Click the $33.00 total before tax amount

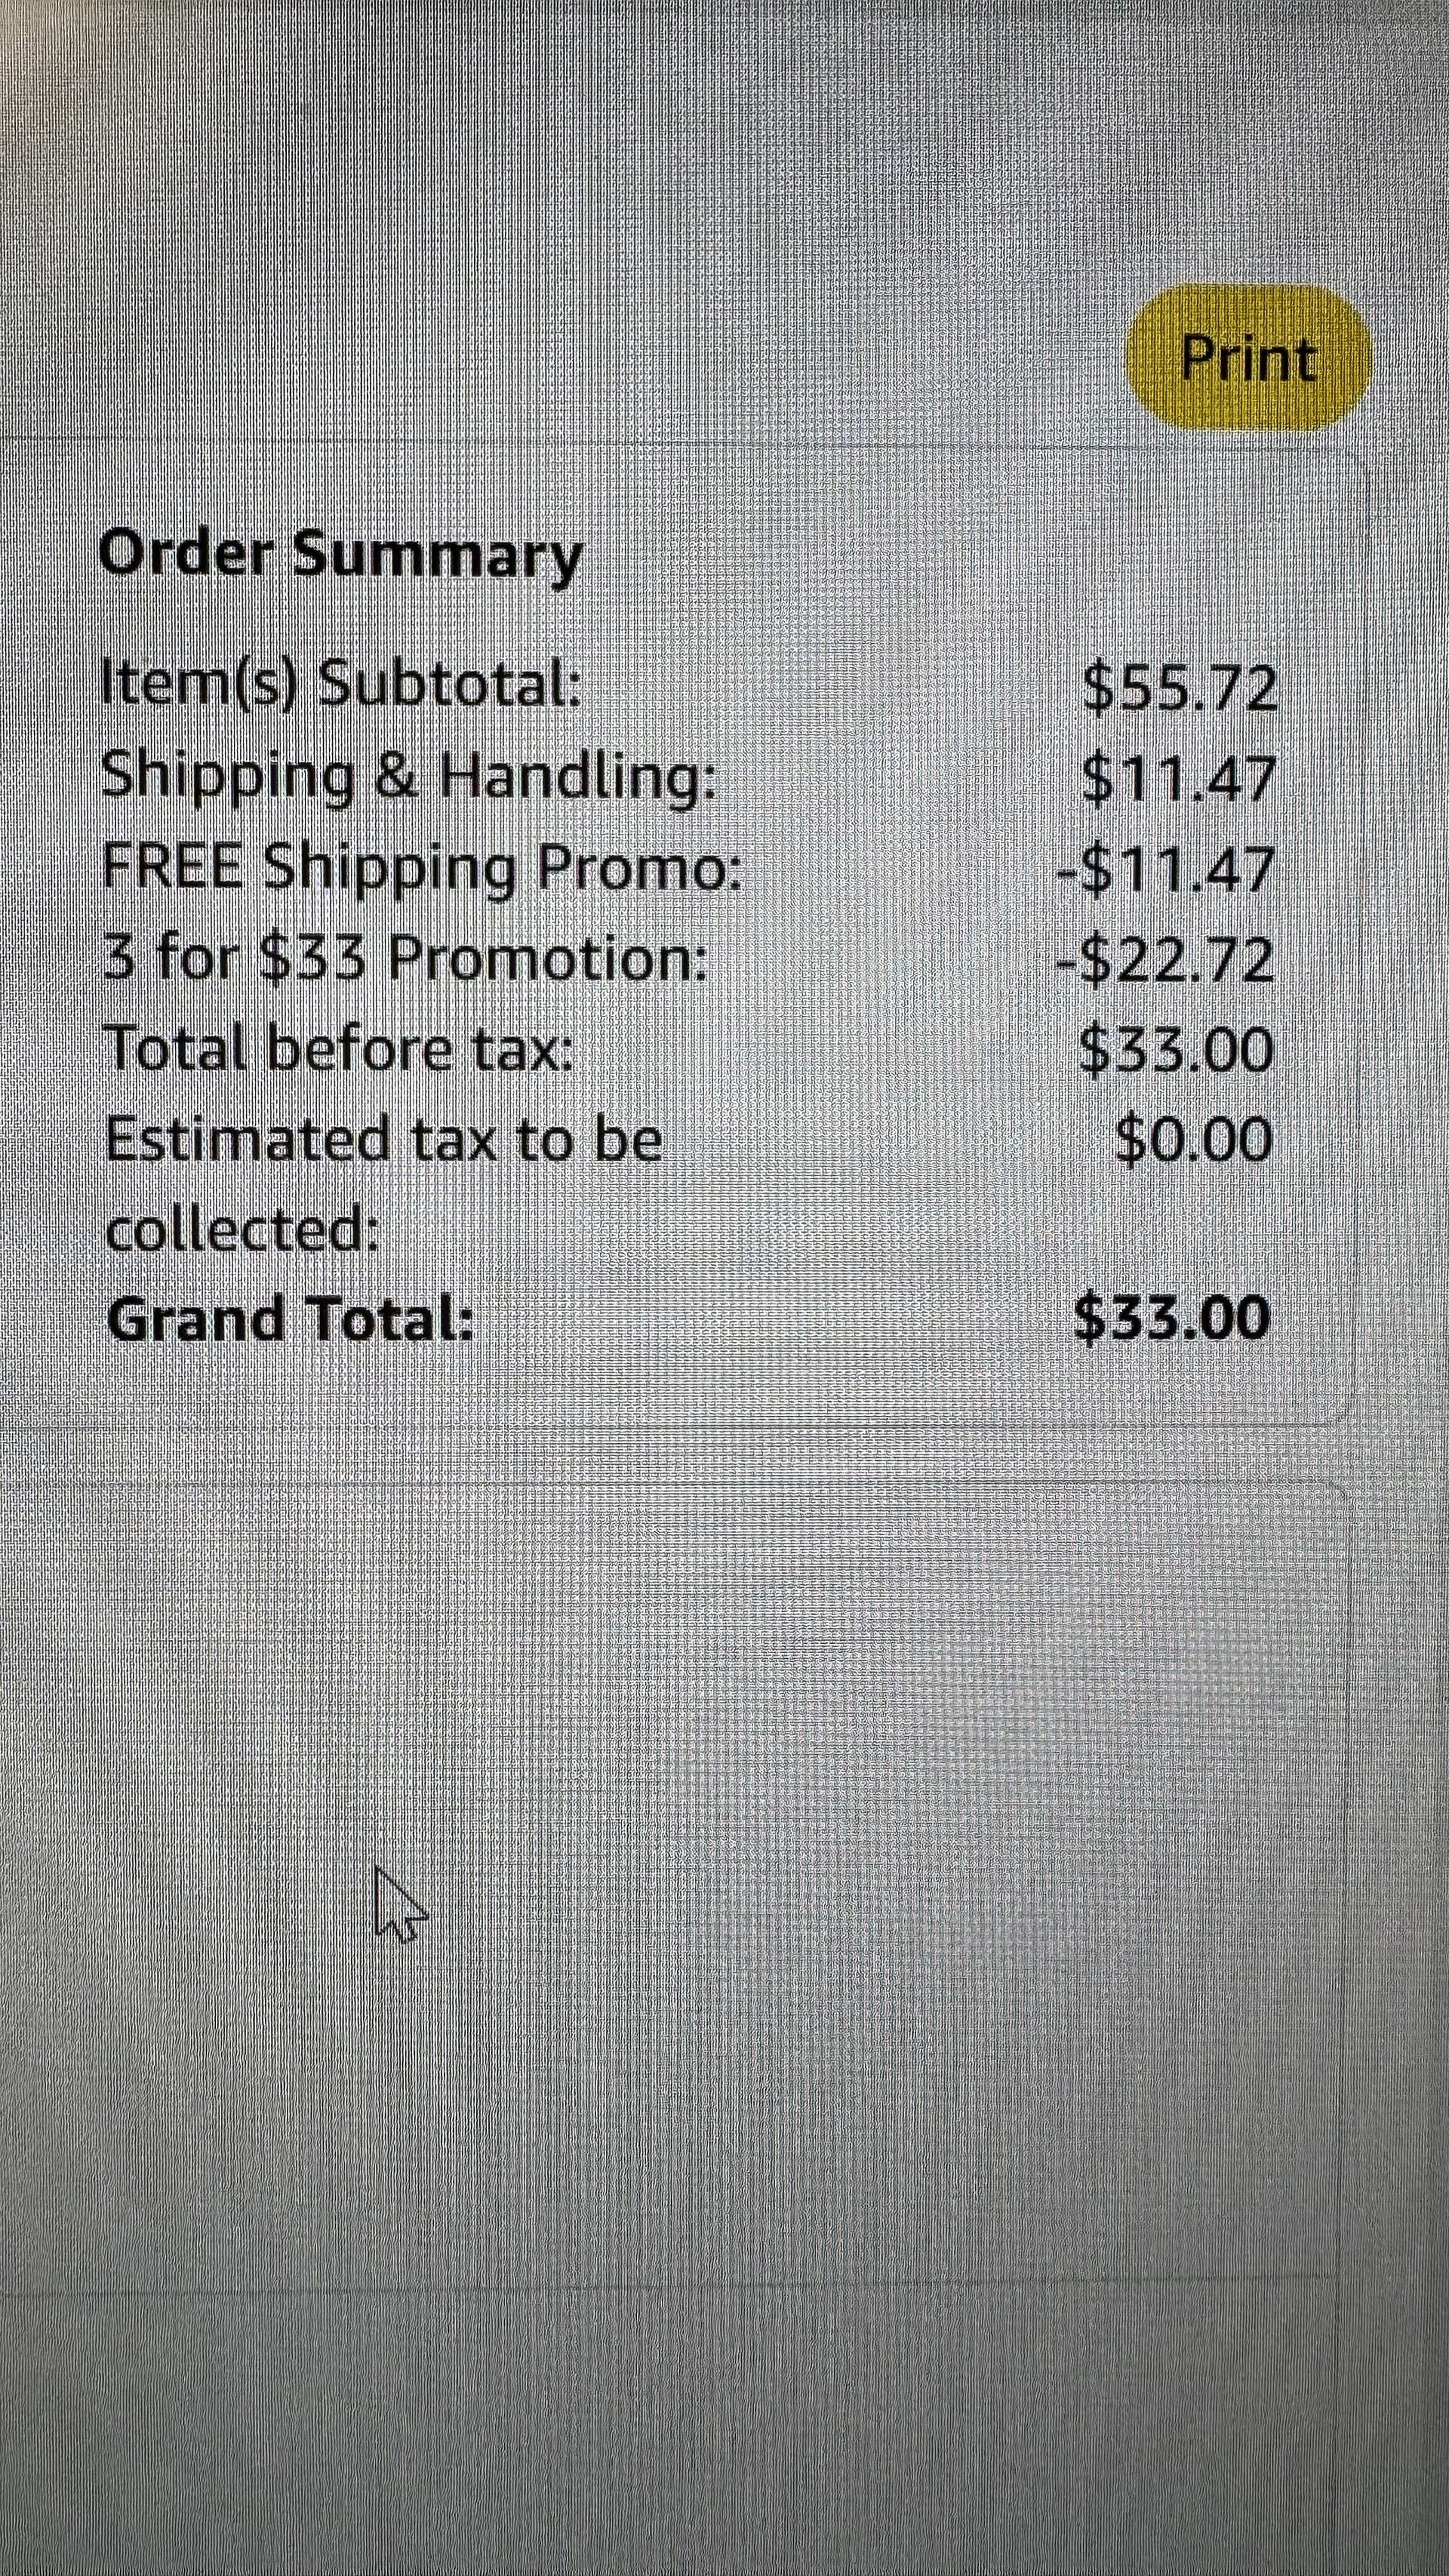click(x=1176, y=1049)
